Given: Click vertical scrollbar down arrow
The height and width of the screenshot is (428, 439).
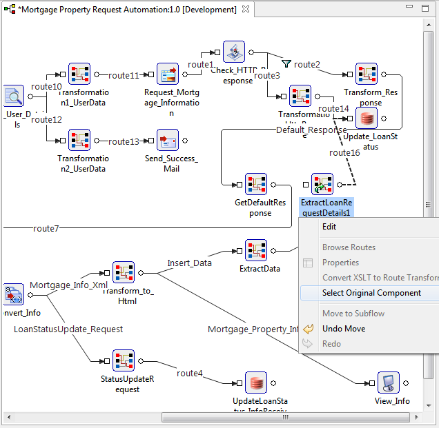Looking at the screenshot, I should (429, 406).
